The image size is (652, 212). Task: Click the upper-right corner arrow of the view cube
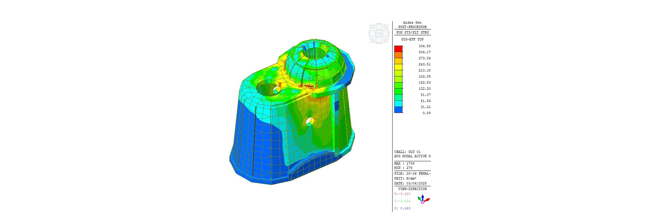pos(386,27)
